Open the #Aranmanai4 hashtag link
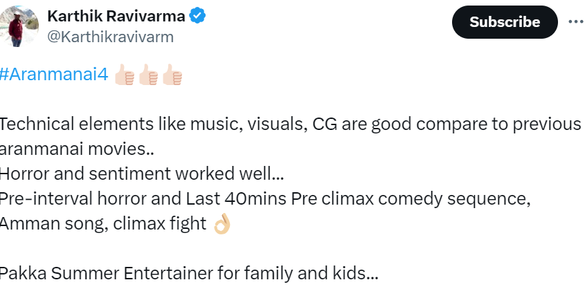The image size is (585, 289). point(54,75)
